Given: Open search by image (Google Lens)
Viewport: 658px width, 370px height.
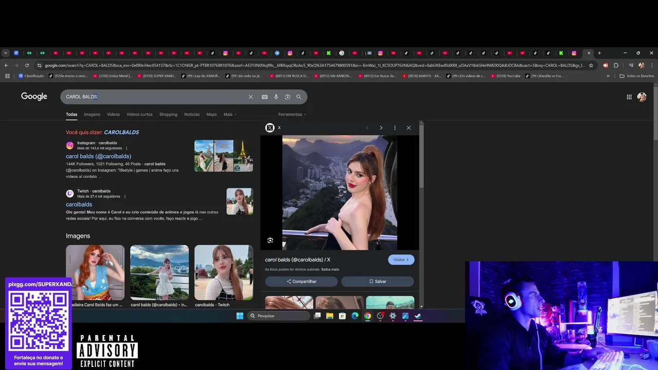Looking at the screenshot, I should 287,97.
